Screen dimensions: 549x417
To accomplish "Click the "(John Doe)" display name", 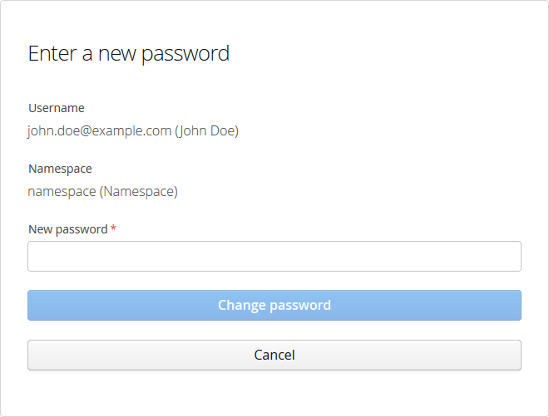I will [x=207, y=131].
